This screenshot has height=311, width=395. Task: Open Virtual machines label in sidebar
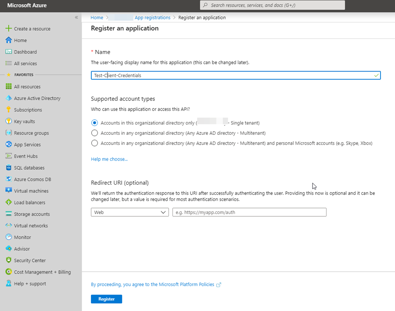click(31, 191)
